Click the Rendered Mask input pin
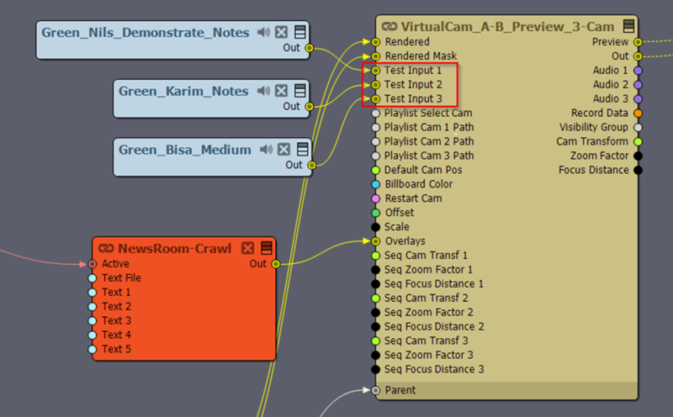 pos(375,56)
